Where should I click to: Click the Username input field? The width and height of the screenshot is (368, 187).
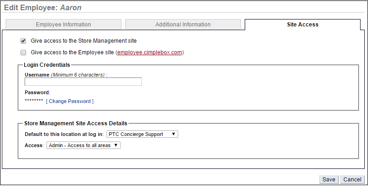(x=83, y=82)
